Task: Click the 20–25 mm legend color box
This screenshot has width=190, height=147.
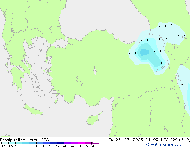Action: click(x=53, y=143)
